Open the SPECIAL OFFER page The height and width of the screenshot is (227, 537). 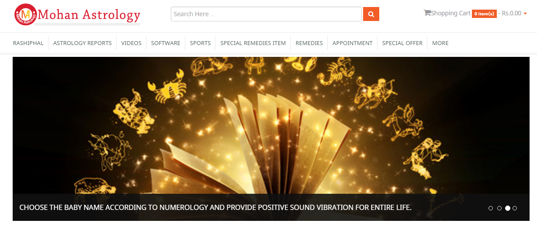click(x=402, y=43)
